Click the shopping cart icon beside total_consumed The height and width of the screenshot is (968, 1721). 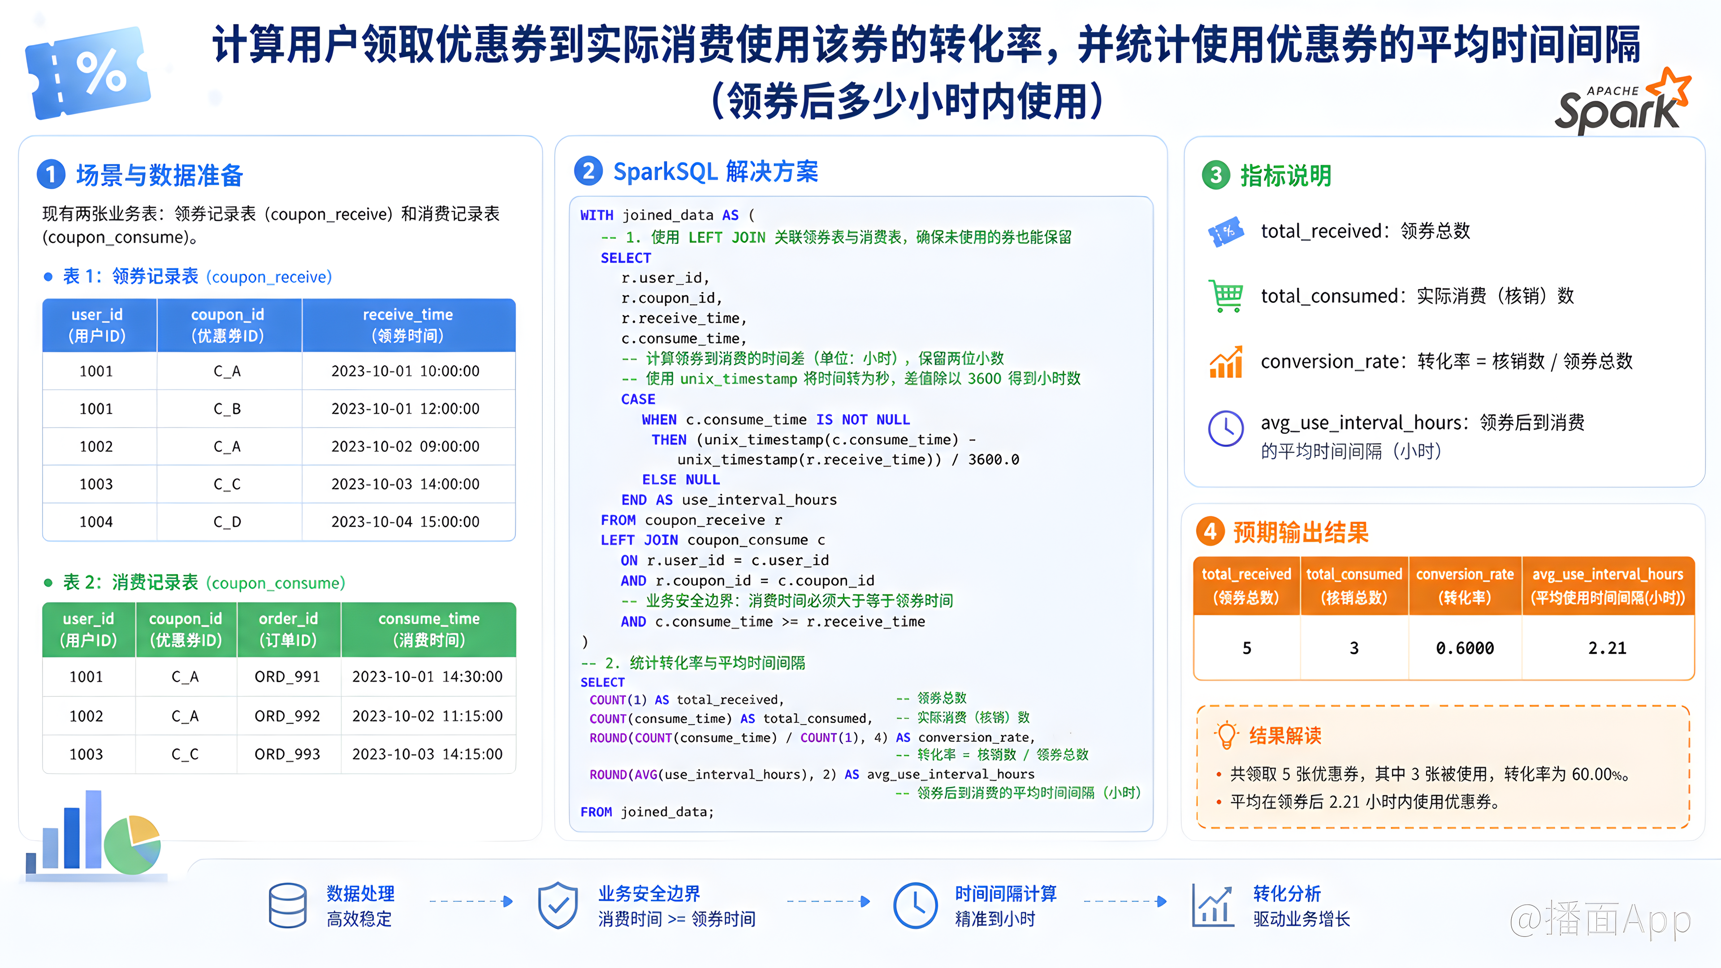coord(1226,296)
